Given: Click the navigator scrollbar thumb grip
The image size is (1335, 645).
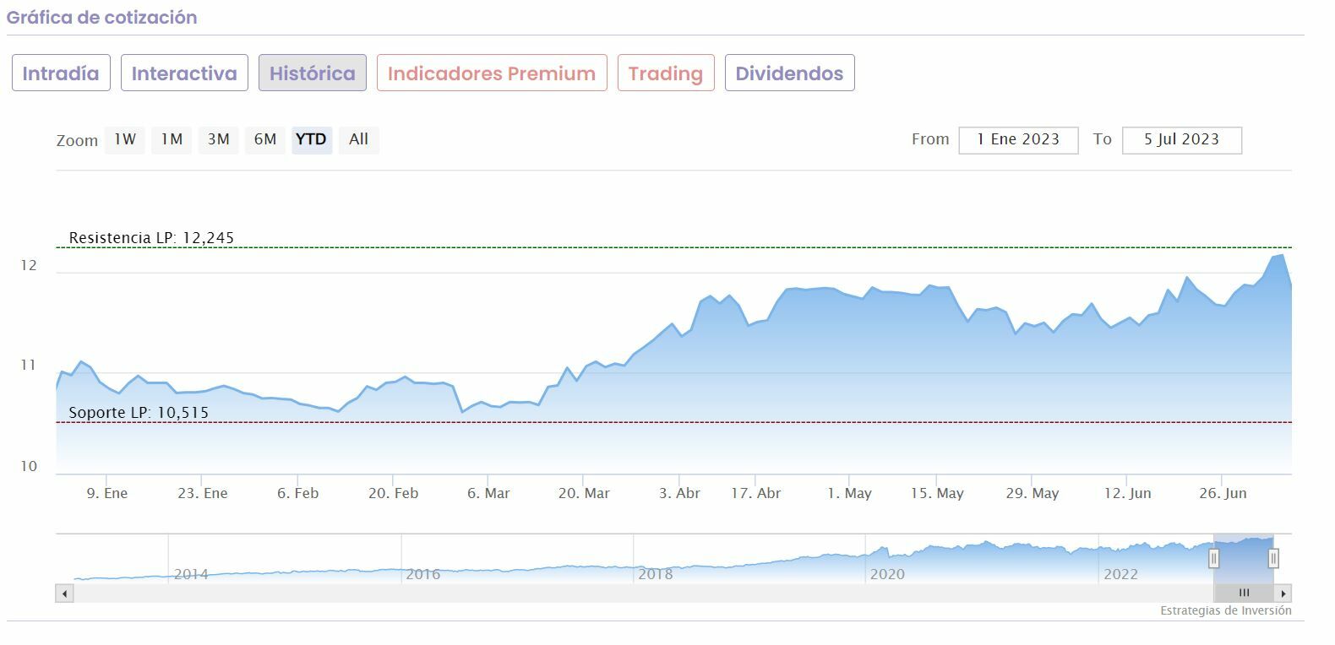Looking at the screenshot, I should [1244, 594].
